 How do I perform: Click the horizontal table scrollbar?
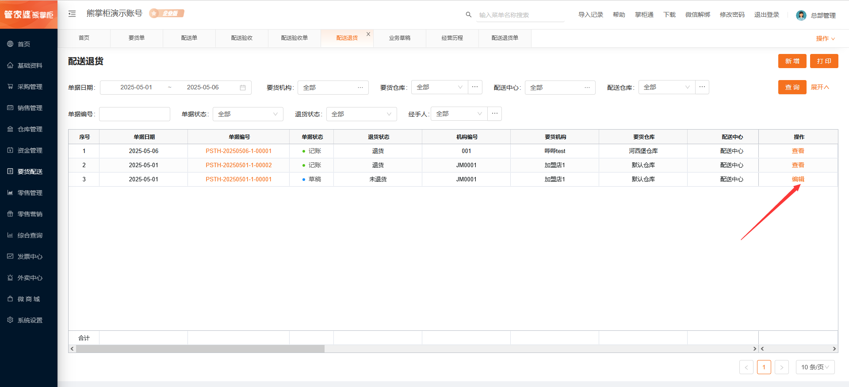(200, 349)
